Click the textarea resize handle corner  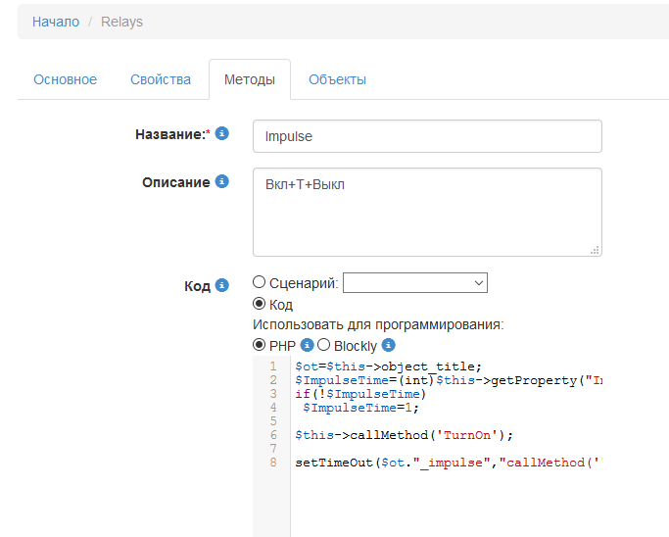point(595,250)
